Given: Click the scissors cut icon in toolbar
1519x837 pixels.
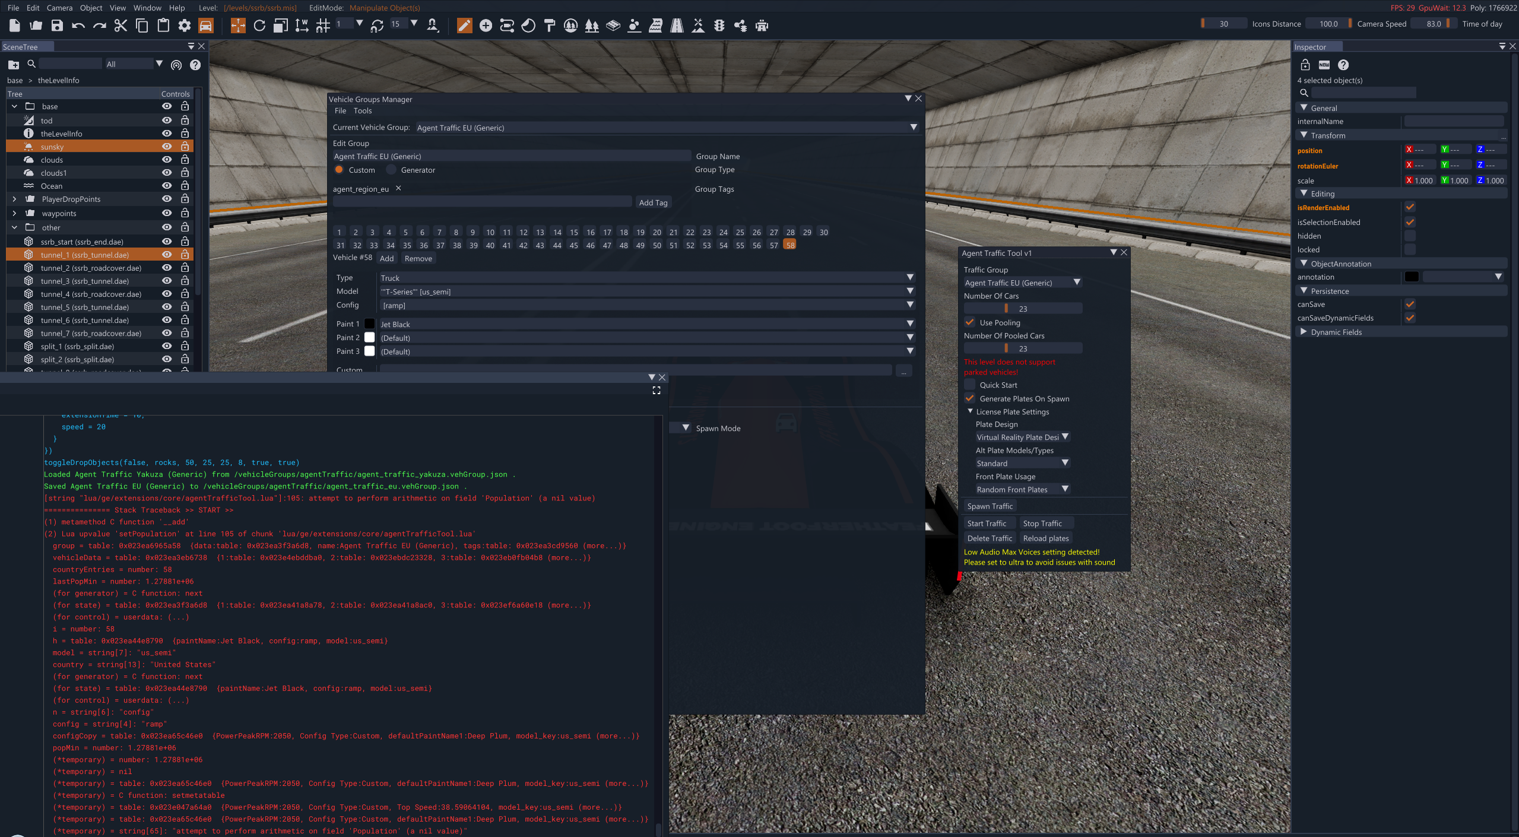Looking at the screenshot, I should [120, 26].
